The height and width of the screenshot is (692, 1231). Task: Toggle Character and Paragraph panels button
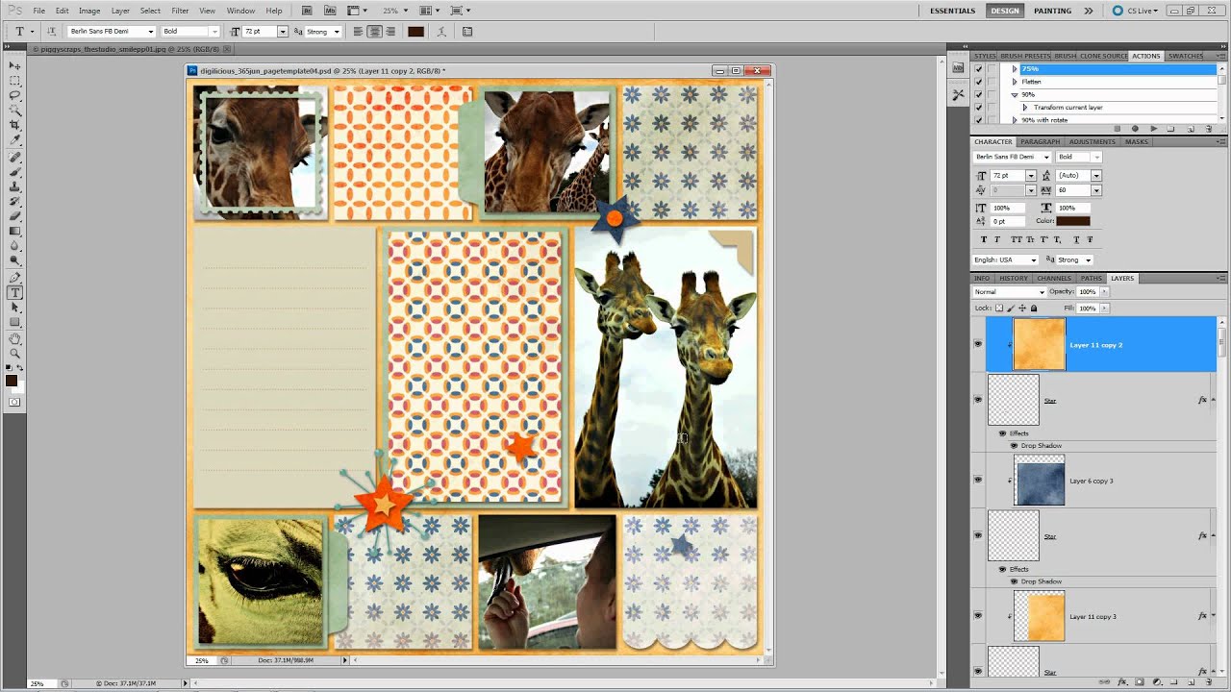pyautogui.click(x=467, y=32)
